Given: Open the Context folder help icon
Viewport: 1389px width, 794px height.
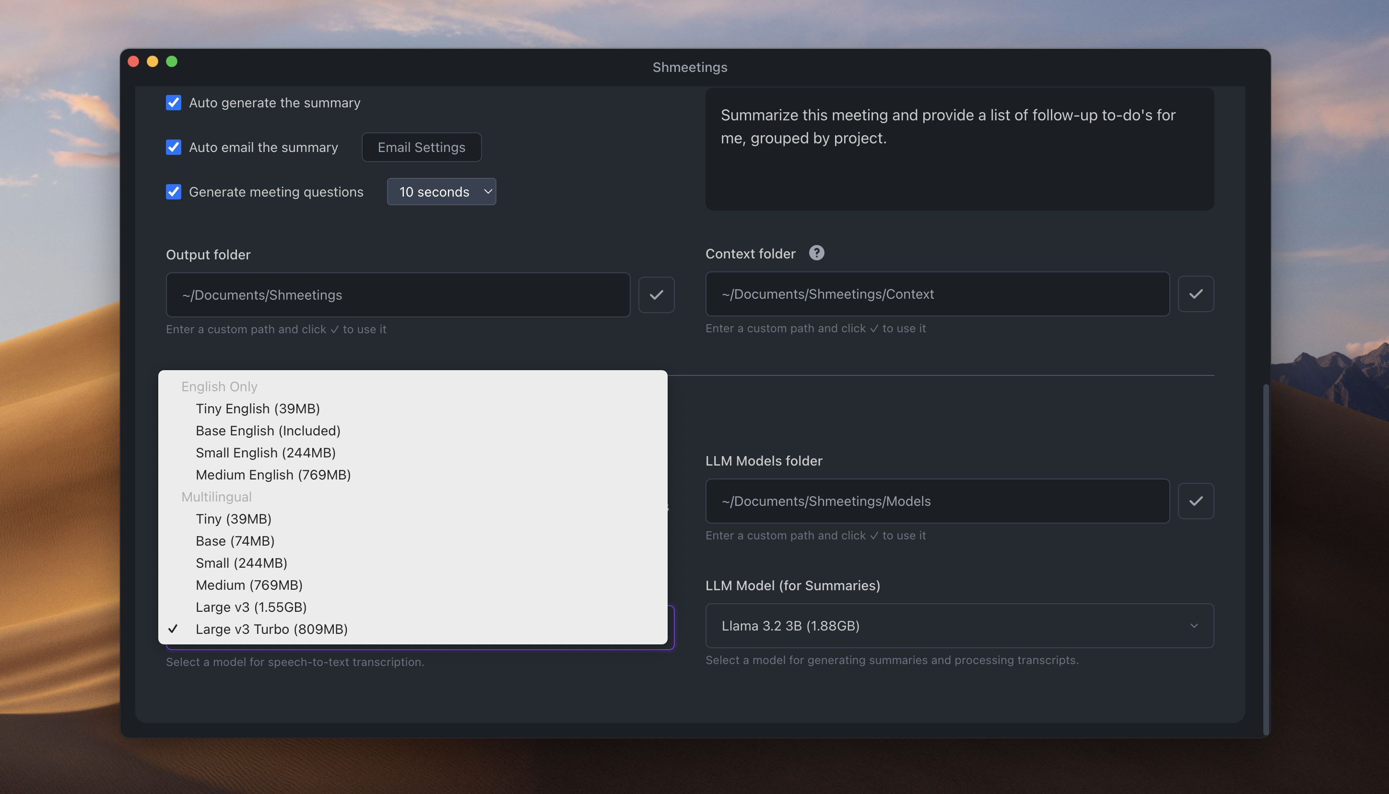Looking at the screenshot, I should pyautogui.click(x=816, y=253).
